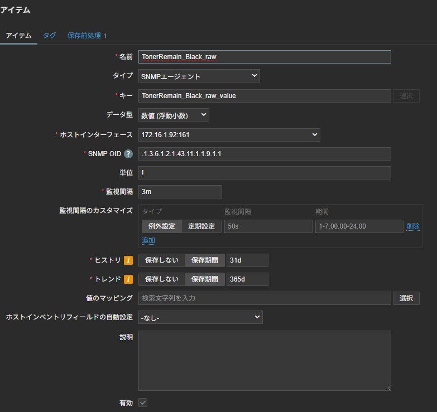Expand the ホストインターフェース dropdown
The width and height of the screenshot is (437, 412).
229,135
